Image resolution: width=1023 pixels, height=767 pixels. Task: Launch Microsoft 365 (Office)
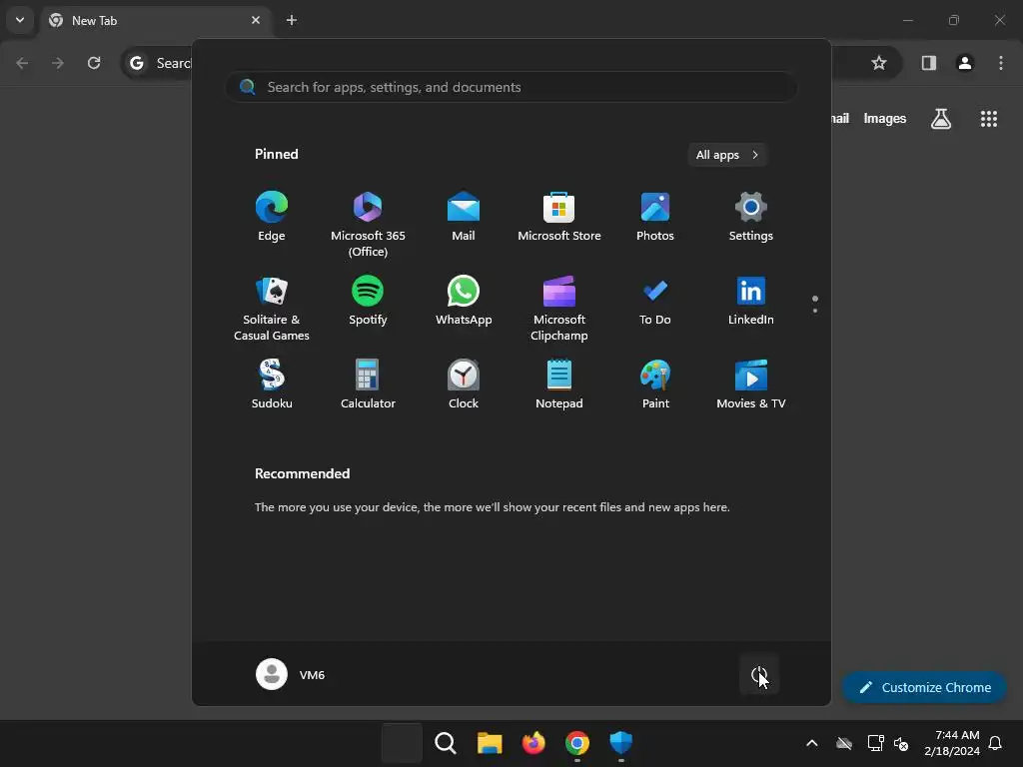(368, 225)
